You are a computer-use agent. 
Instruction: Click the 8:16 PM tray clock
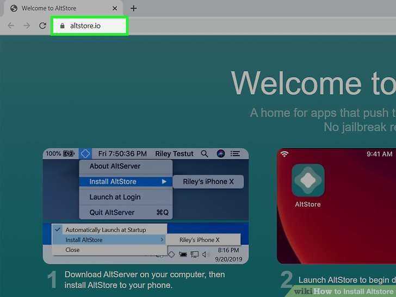(x=228, y=250)
